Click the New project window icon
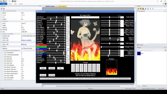This screenshot has height=94, width=167. 37,11
